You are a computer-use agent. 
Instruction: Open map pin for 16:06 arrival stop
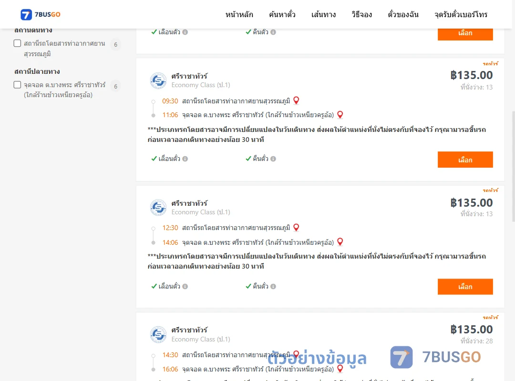point(340,369)
